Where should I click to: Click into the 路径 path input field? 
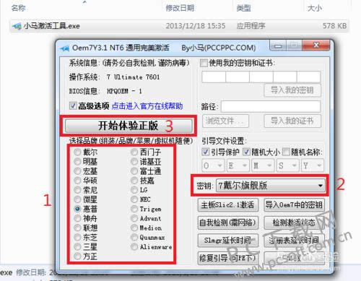point(271,106)
